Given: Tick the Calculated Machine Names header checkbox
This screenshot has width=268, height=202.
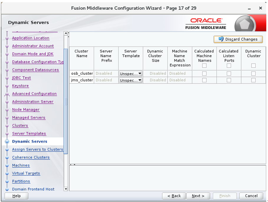Looking at the screenshot, I should tap(204, 66).
